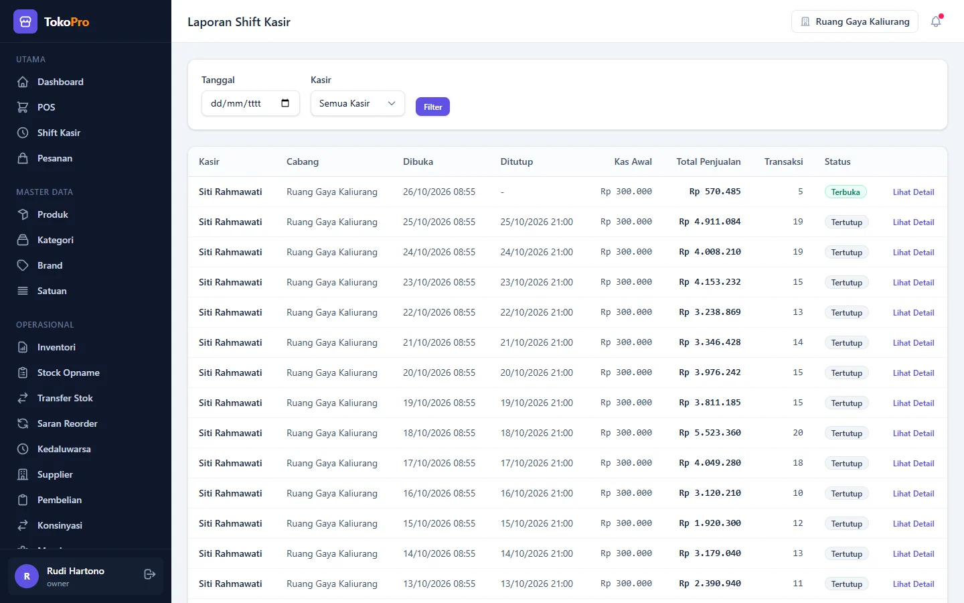This screenshot has height=603, width=964.
Task: Click the Shift Kasir clock icon
Action: (x=23, y=133)
